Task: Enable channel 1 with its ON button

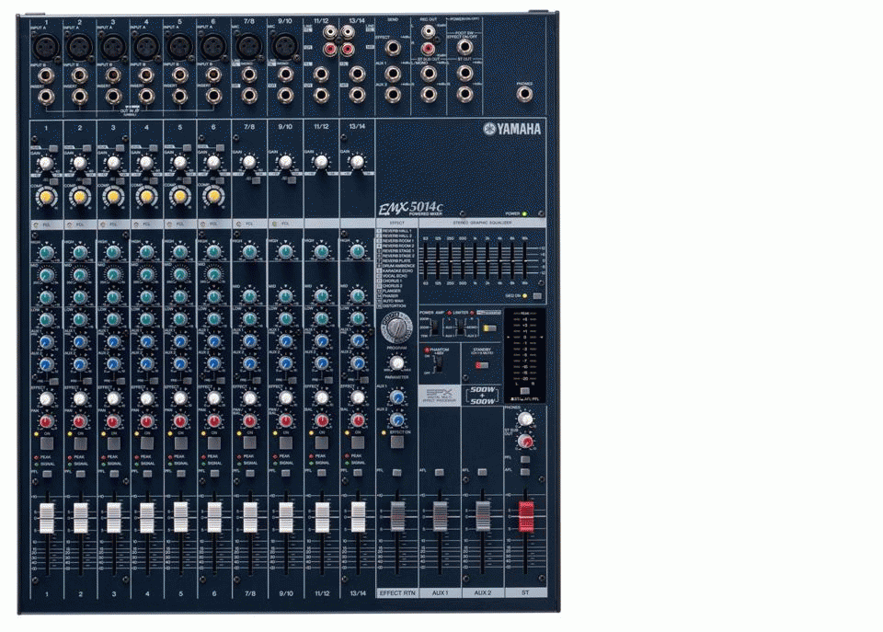Action: click(x=47, y=441)
